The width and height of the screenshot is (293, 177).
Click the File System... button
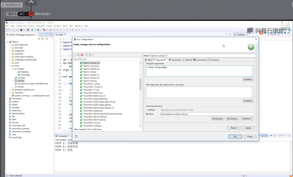[232, 119]
